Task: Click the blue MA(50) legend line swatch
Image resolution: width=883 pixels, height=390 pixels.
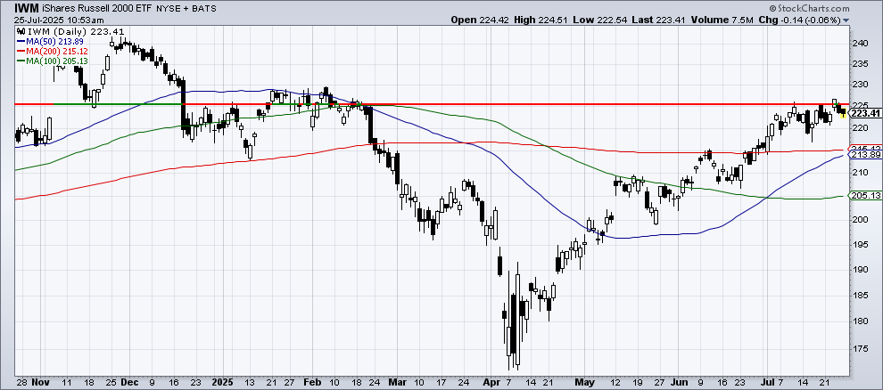Action: pyautogui.click(x=21, y=41)
